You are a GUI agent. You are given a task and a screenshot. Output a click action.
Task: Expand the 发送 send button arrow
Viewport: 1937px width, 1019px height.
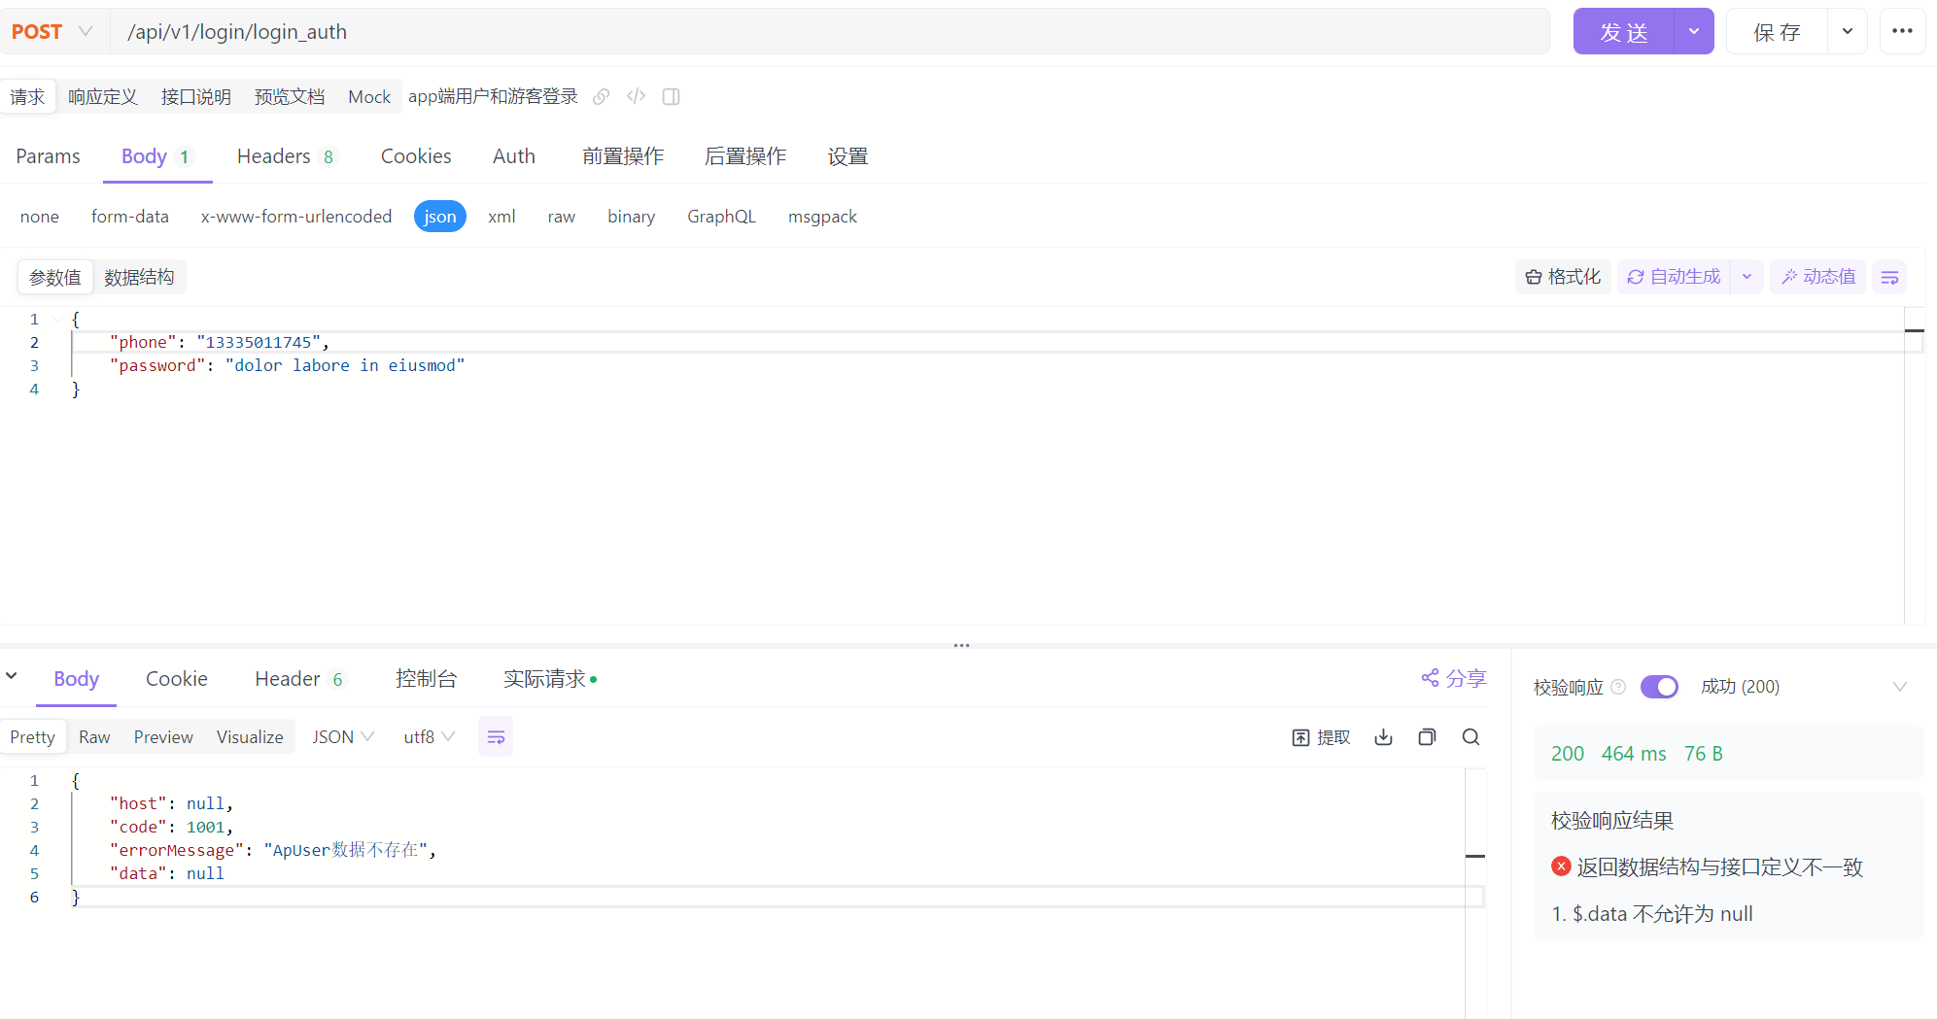[1694, 31]
